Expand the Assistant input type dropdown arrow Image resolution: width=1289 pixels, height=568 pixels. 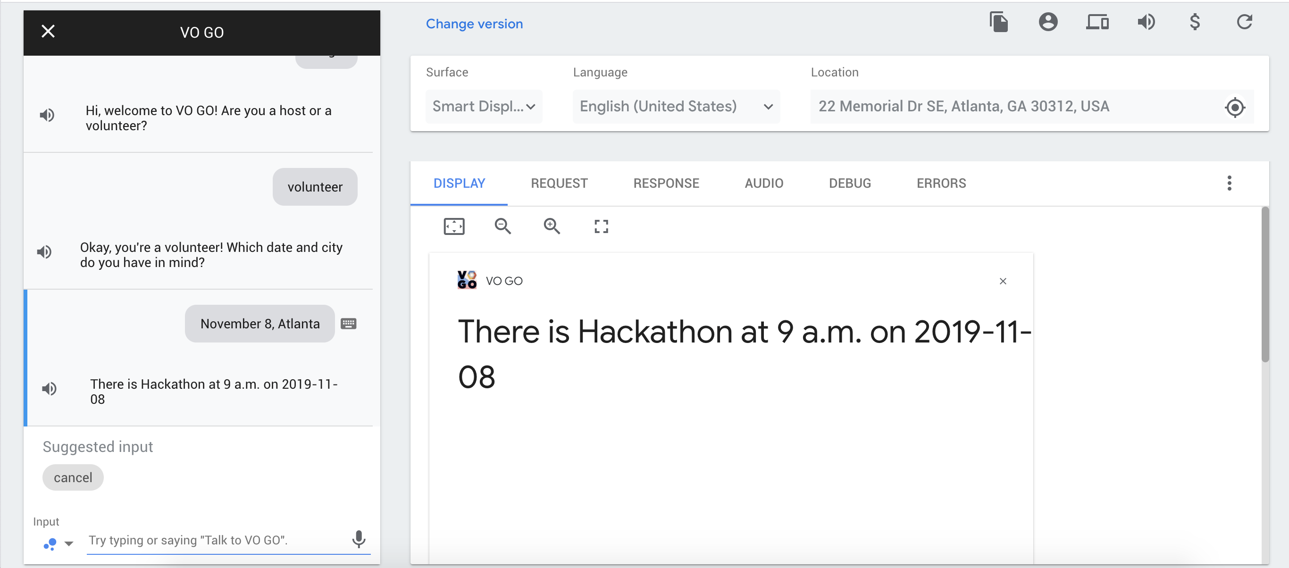click(69, 543)
